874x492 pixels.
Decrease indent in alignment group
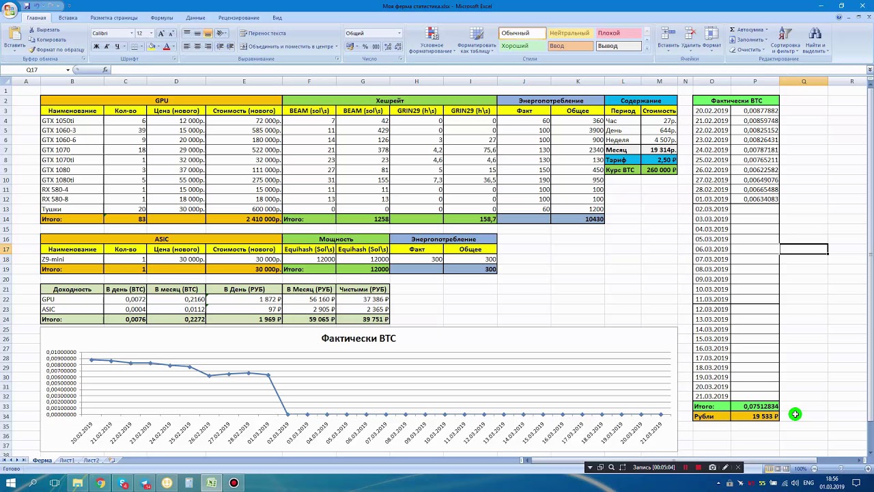click(x=219, y=46)
